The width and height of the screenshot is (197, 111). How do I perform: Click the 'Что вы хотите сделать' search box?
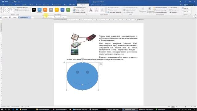(x=98, y=5)
